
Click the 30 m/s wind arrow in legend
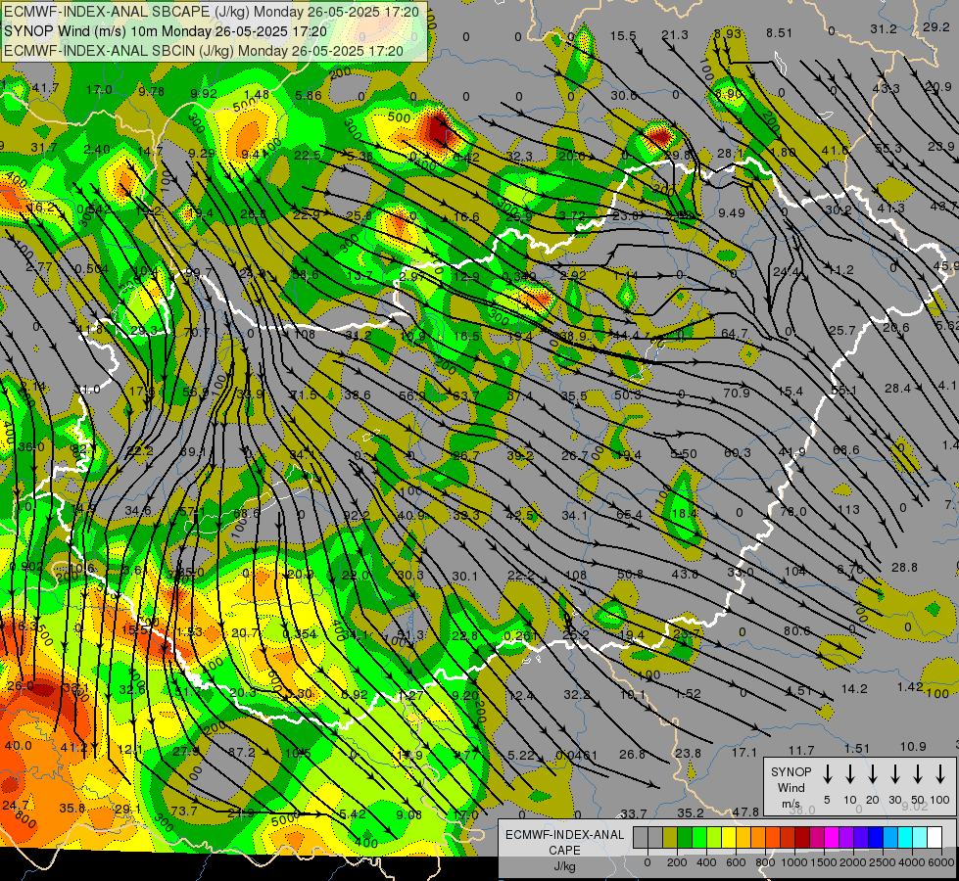[x=894, y=773]
